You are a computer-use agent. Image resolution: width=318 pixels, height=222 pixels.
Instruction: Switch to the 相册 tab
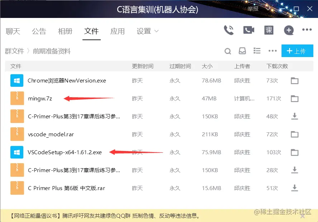pos(65,31)
